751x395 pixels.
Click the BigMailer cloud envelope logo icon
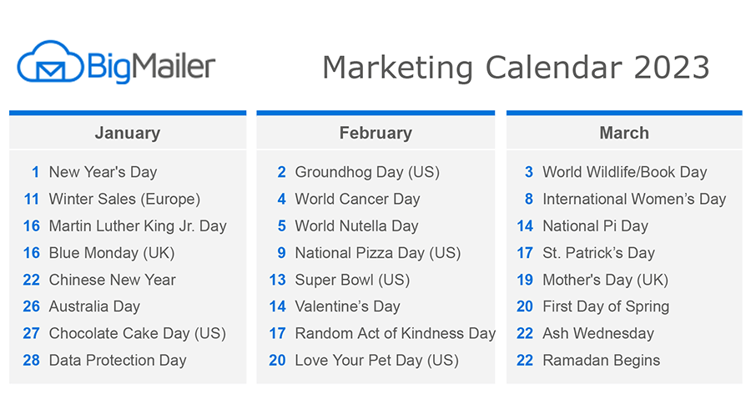[50, 61]
